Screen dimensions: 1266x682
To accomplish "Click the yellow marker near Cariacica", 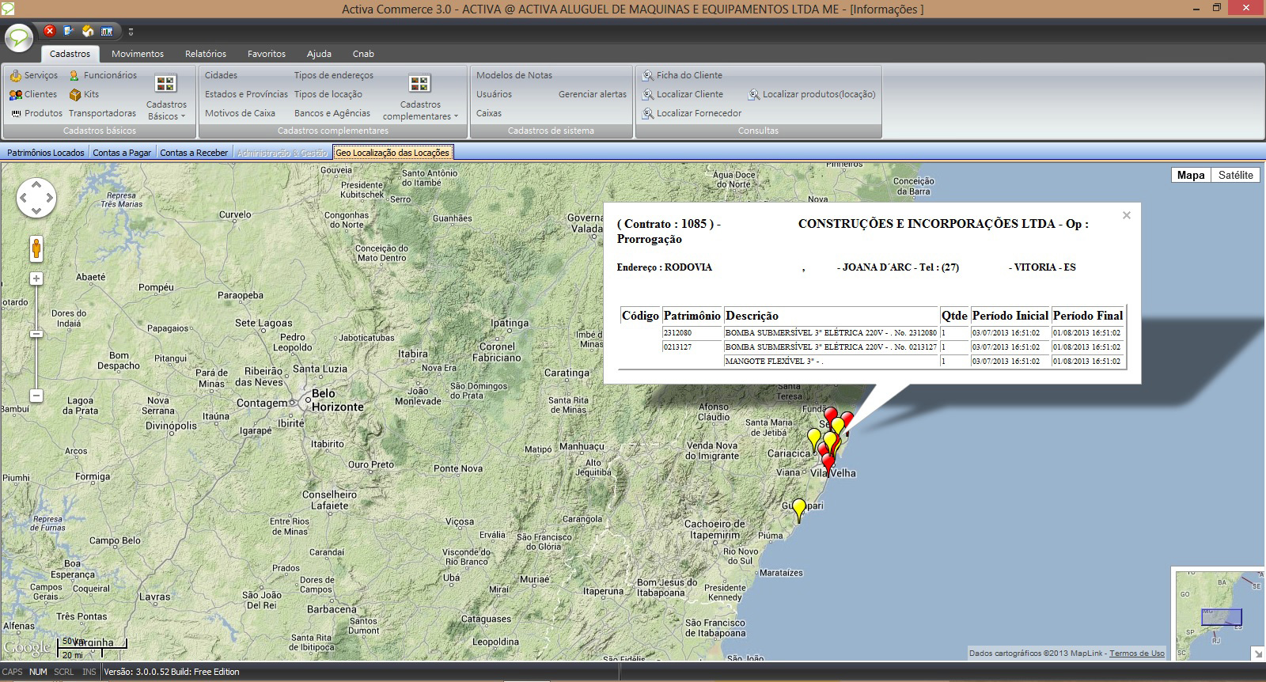I will pyautogui.click(x=813, y=440).
